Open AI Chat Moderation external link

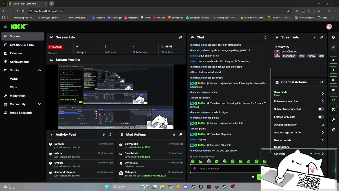[323, 125]
